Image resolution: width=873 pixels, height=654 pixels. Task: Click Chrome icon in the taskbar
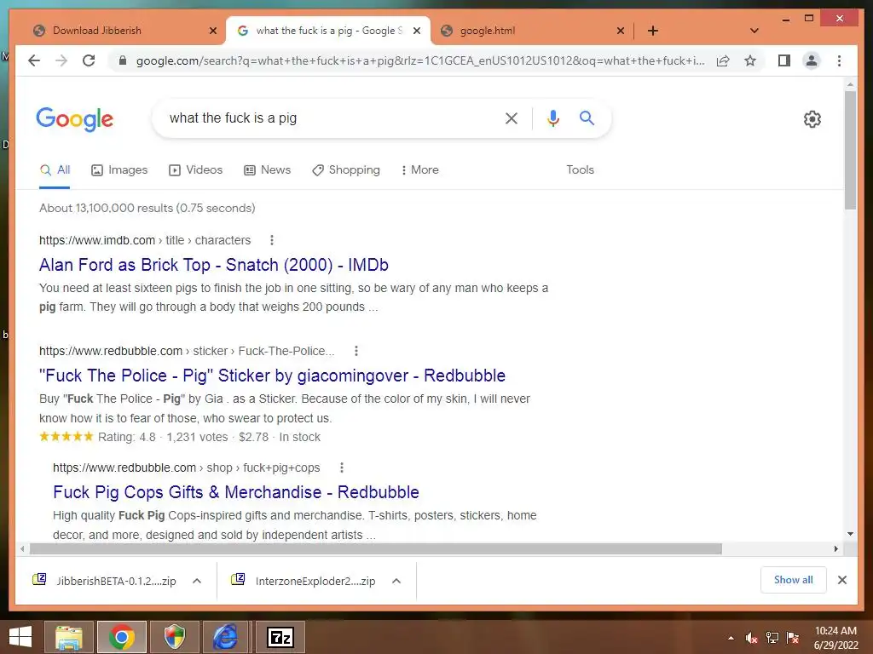(121, 637)
